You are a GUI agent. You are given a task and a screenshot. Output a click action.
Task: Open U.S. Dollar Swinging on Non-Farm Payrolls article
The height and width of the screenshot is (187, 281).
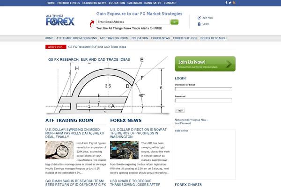click(x=75, y=133)
